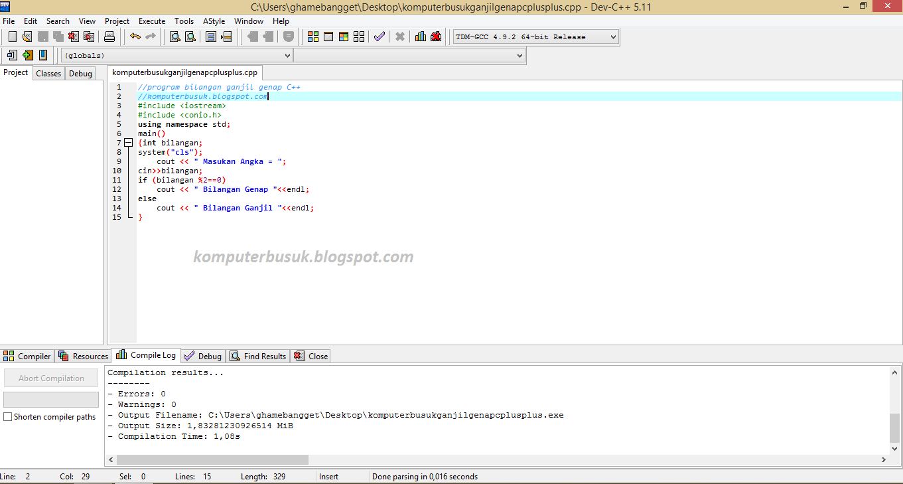
Task: Switch to the Classes sidebar tab
Action: click(48, 74)
